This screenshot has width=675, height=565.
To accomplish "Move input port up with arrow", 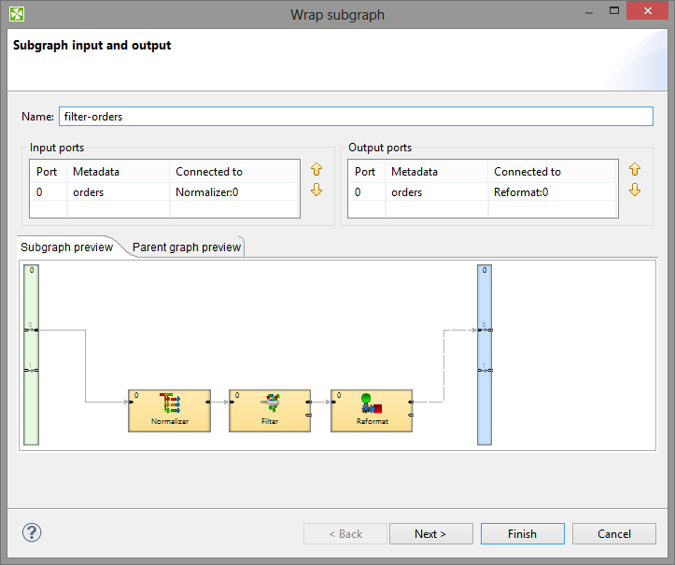I will pos(316,170).
